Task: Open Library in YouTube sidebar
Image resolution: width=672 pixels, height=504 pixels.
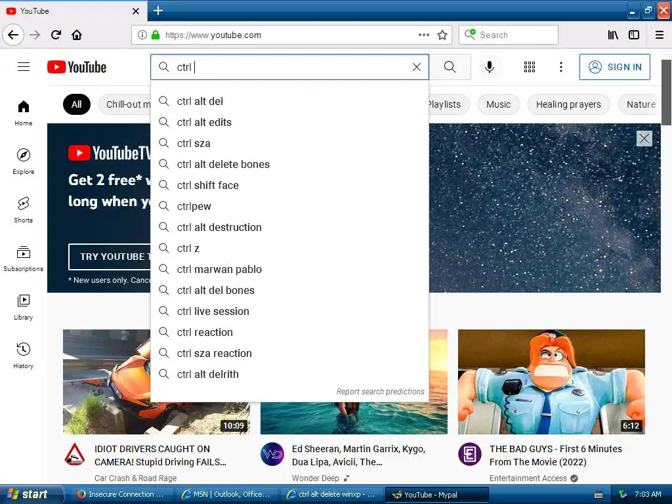Action: coord(23,307)
